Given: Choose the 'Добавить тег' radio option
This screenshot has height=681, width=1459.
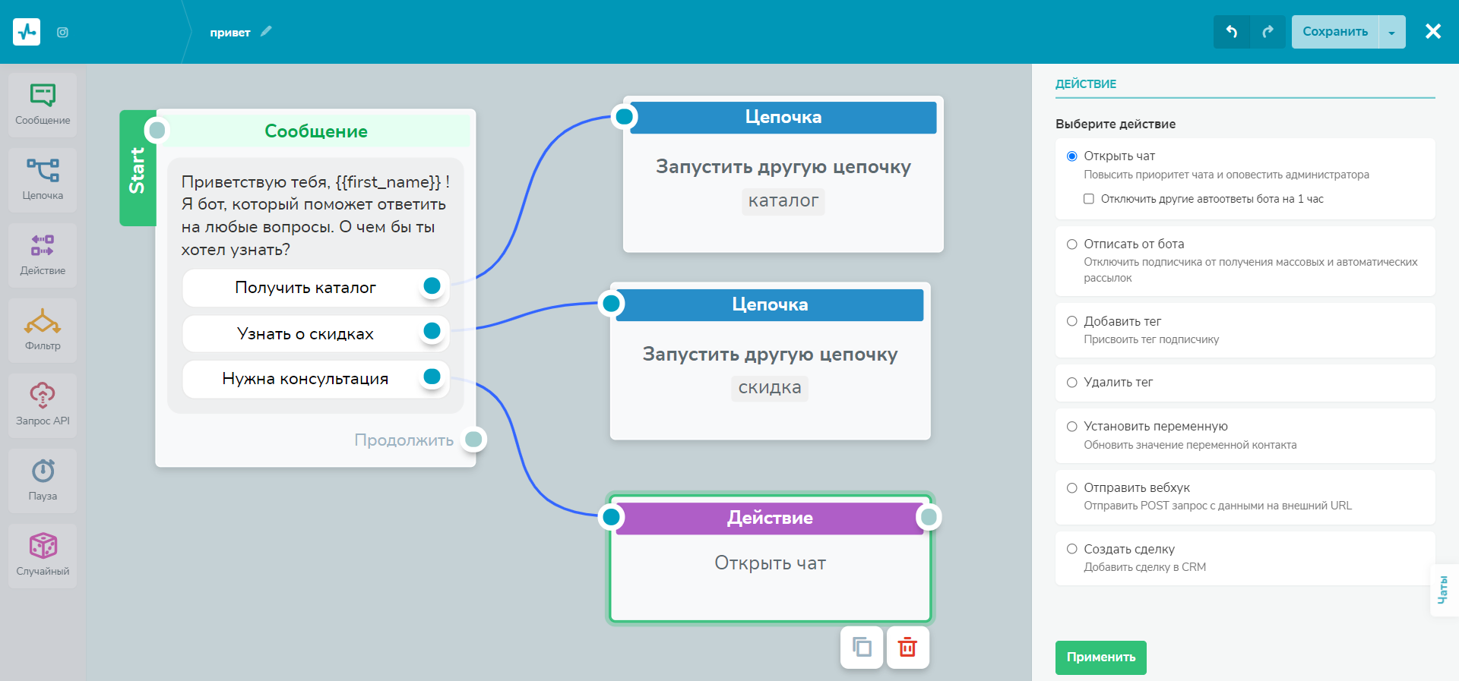Looking at the screenshot, I should 1072,322.
